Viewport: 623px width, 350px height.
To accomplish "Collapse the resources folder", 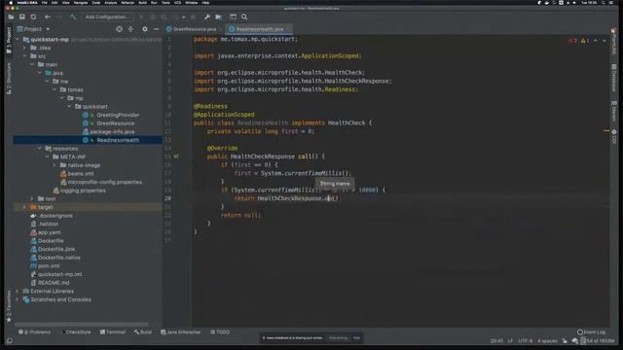I will 40,149.
